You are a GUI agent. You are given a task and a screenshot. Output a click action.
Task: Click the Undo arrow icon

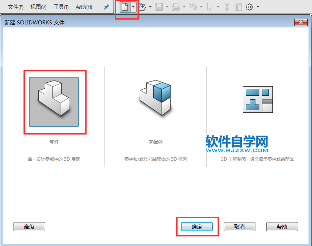click(x=193, y=7)
